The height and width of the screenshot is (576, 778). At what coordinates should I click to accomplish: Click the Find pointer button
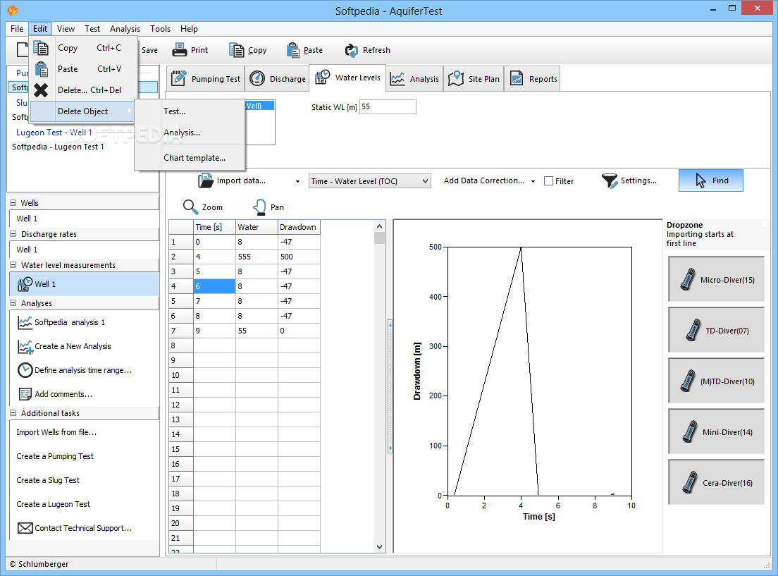(710, 180)
